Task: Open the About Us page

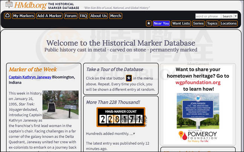Action: coord(99,16)
